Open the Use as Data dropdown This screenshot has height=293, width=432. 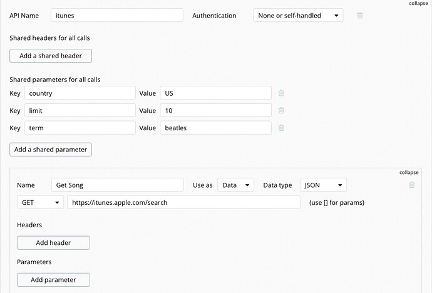[235, 185]
